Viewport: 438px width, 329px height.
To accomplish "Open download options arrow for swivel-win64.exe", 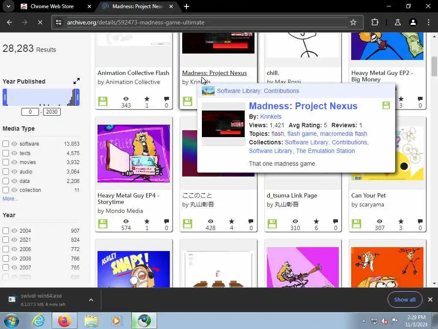I will (91, 300).
